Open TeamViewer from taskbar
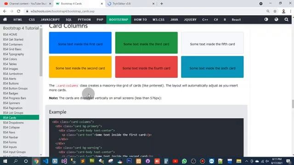294x165 pixels. click(211, 161)
